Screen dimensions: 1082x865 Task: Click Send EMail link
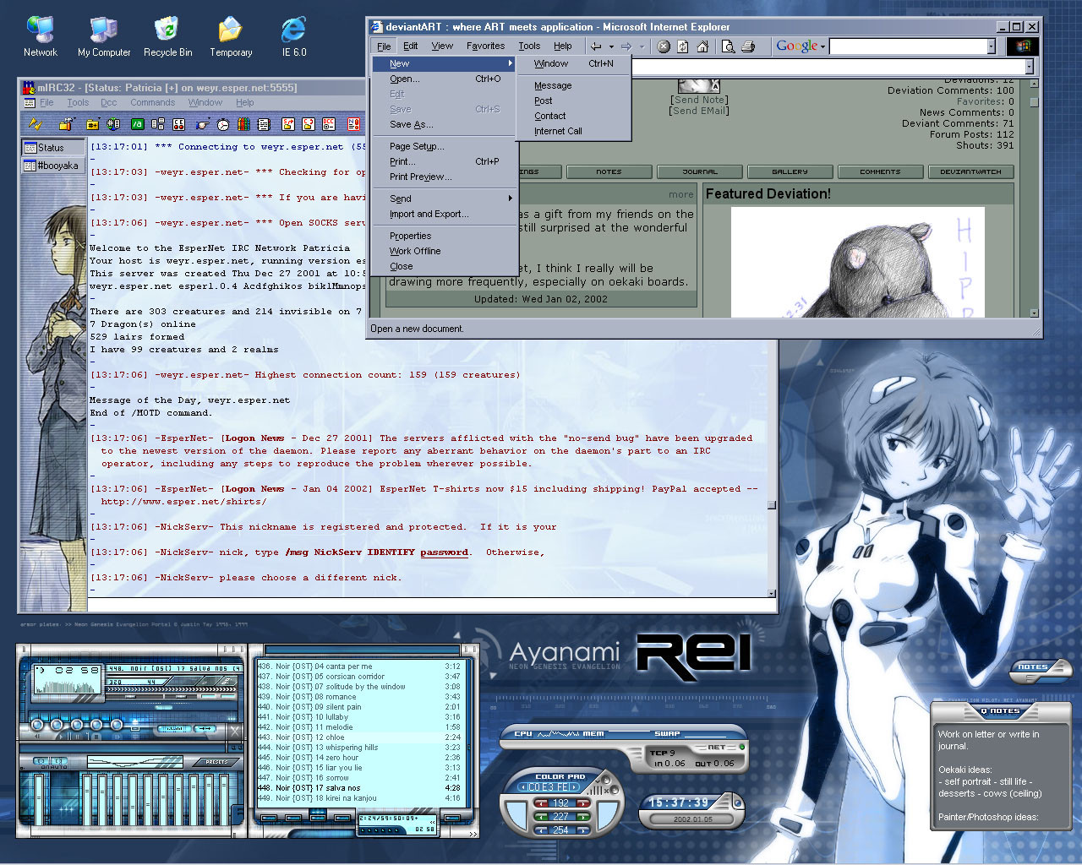point(699,111)
